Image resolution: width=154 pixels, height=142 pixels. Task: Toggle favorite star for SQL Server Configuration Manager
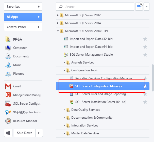tap(145, 86)
